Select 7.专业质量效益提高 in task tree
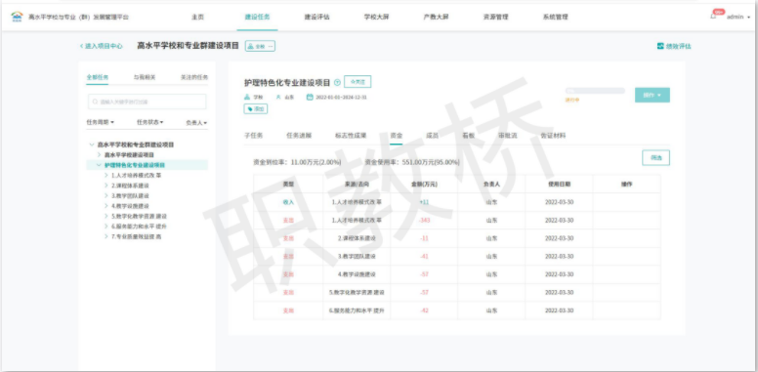Viewport: 758px width, 372px height. tap(137, 236)
